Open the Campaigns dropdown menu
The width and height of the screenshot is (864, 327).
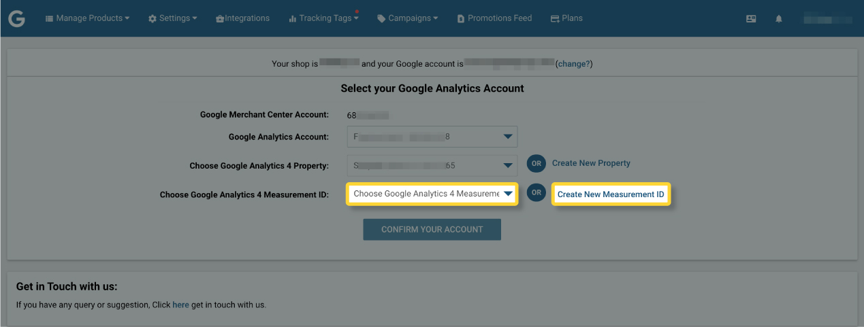(407, 18)
